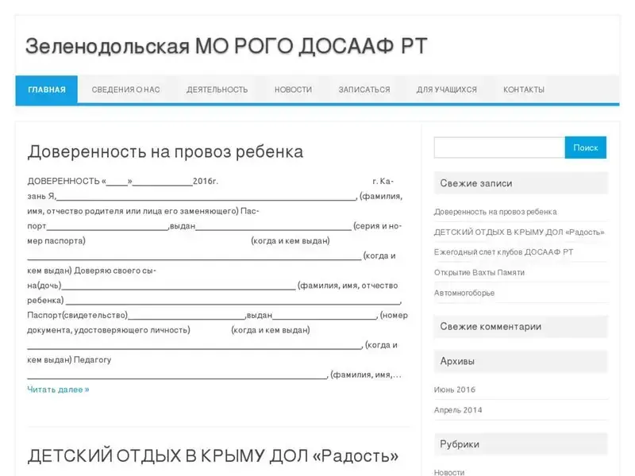Viewport: 635px width, 476px height.
Task: Open the Деятельность menu item
Action: (x=217, y=90)
